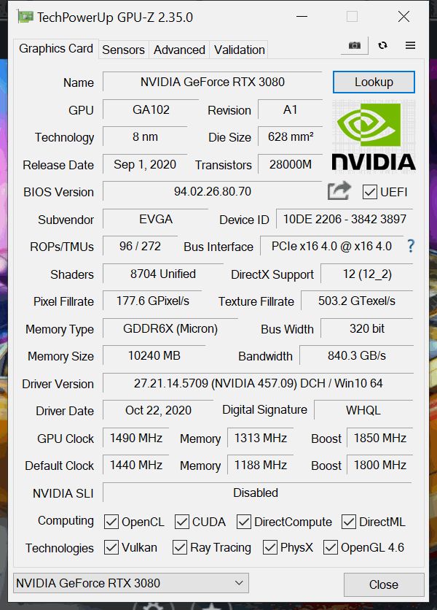The height and width of the screenshot is (610, 437).
Task: Toggle the OpenCL checkbox
Action: (111, 522)
